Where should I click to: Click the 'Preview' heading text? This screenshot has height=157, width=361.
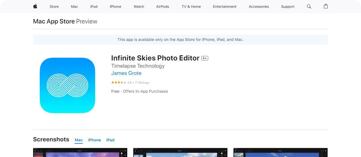[x=87, y=21]
